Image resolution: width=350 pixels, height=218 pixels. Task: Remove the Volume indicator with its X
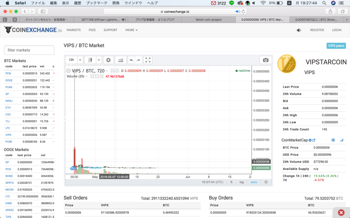tap(102, 76)
